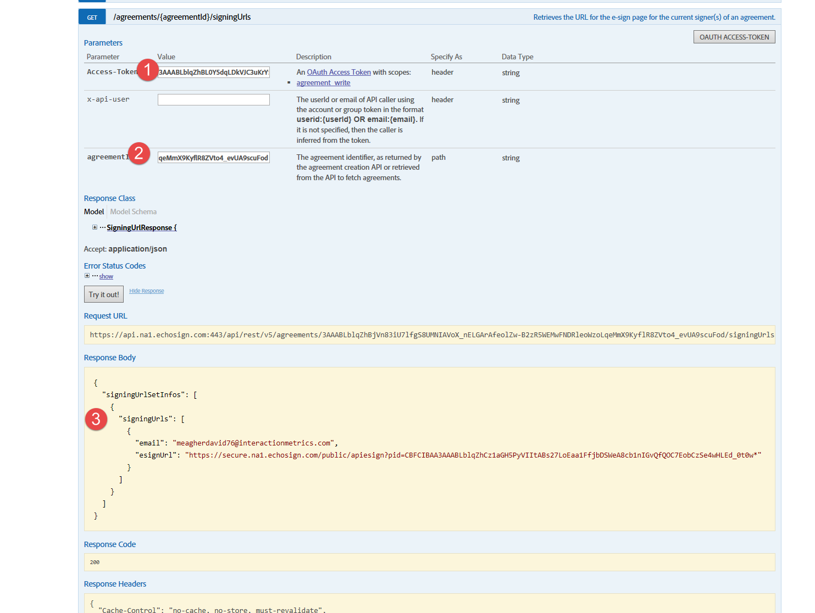Switch to the Model Schema tab
Screen dimensions: 815x613
coord(133,211)
